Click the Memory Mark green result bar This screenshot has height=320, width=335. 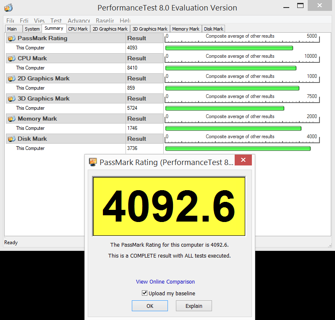tap(233, 128)
